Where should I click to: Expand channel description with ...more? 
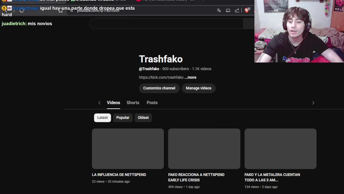click(x=190, y=77)
